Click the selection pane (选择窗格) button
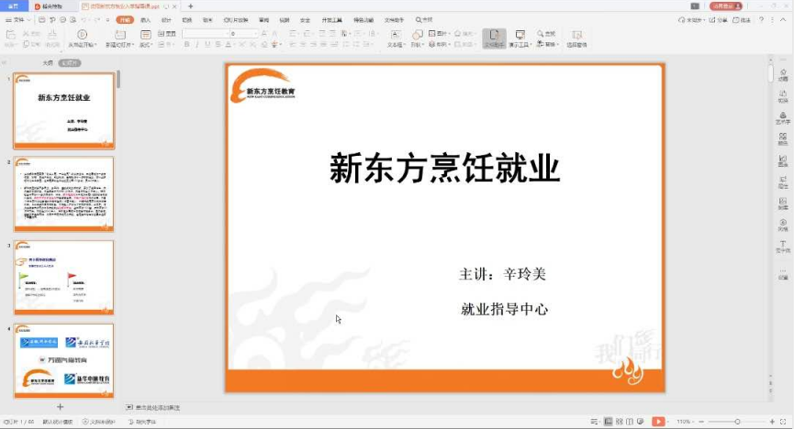This screenshot has width=794, height=429. [576, 38]
